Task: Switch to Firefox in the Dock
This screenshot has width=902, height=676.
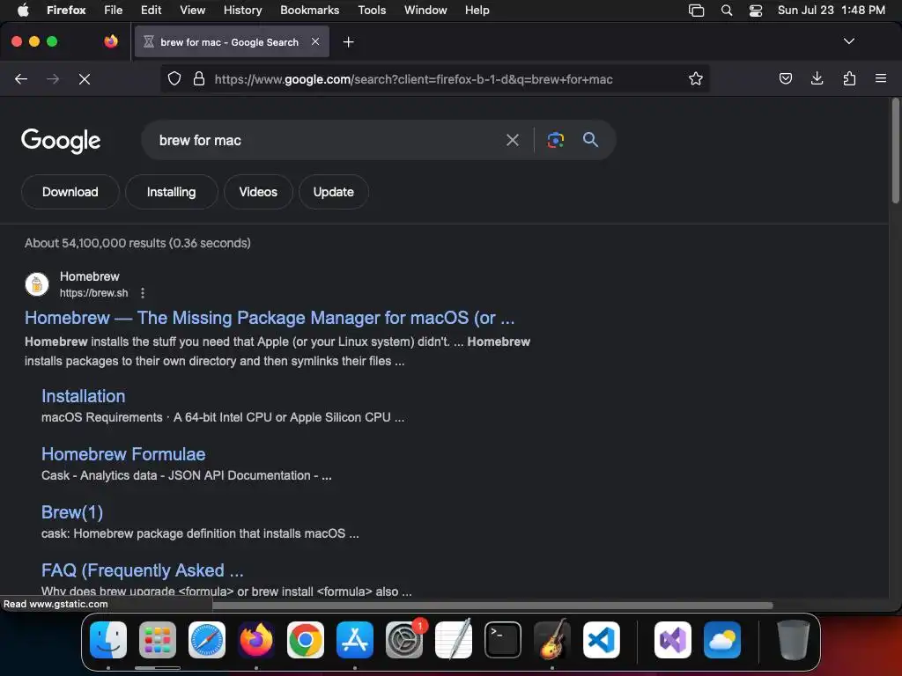Action: [x=256, y=640]
